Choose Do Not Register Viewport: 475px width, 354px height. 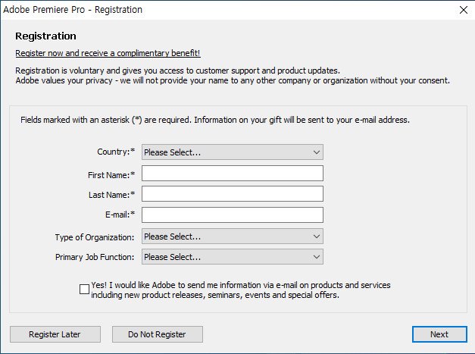pos(158,334)
